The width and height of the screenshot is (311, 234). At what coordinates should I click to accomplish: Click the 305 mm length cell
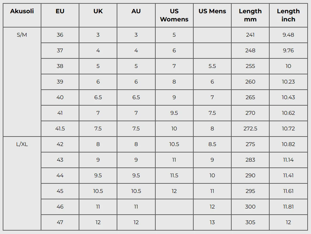pos(250,222)
